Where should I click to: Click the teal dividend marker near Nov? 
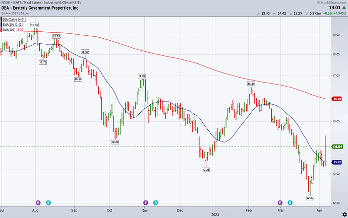[x=156, y=202]
